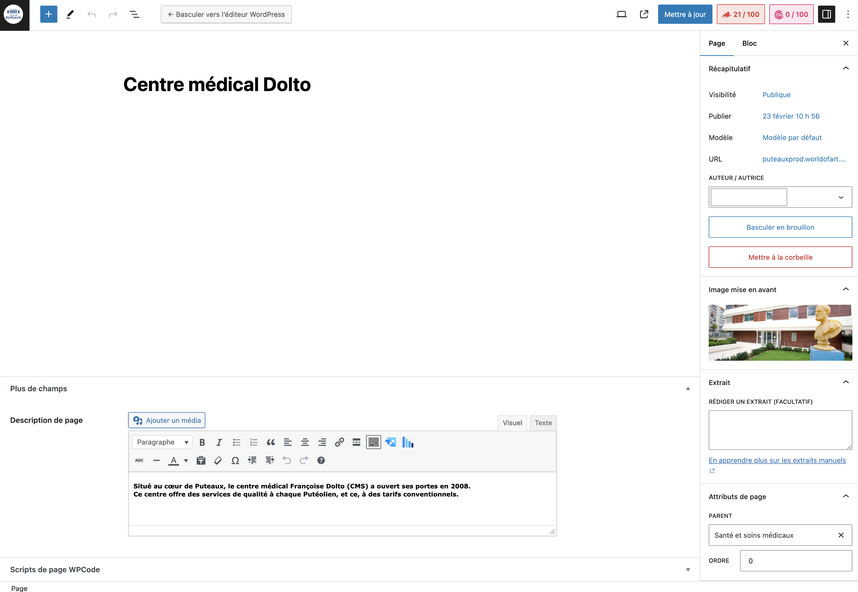Open the document overview list icon
This screenshot has width=858, height=592.
134,14
